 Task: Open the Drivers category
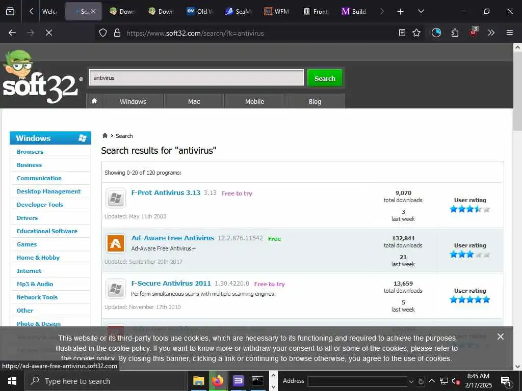point(28,218)
